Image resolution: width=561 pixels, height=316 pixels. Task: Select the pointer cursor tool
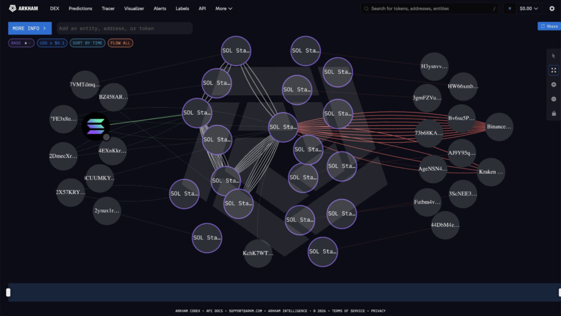click(x=553, y=56)
